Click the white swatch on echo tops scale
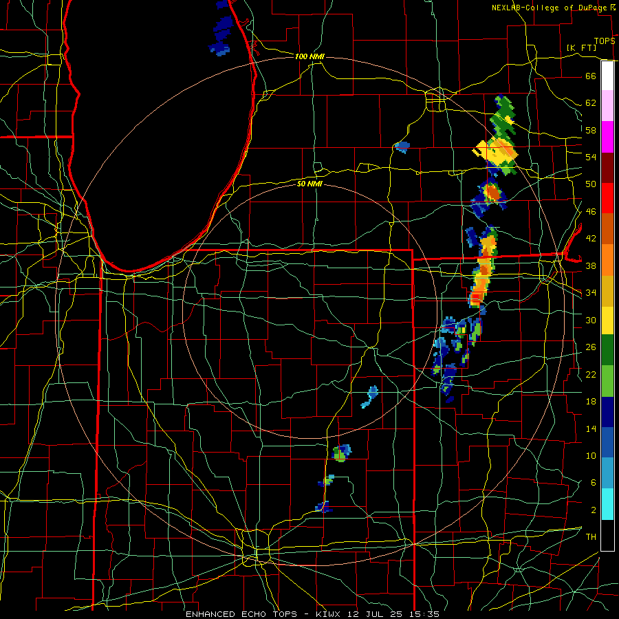 (607, 76)
